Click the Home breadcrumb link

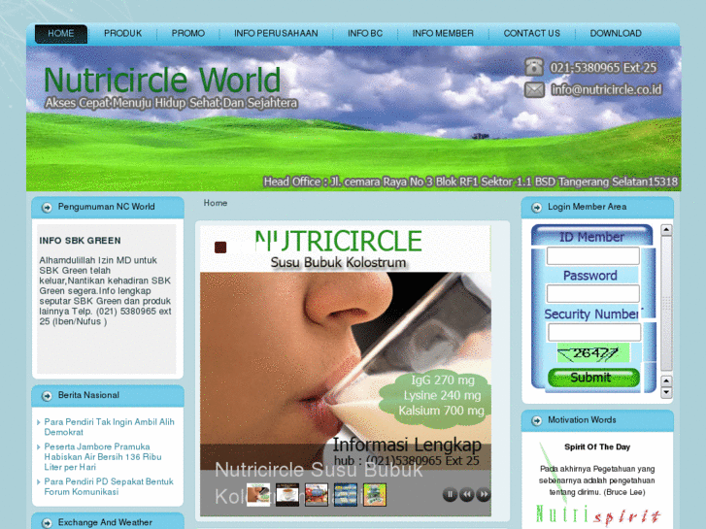point(216,203)
